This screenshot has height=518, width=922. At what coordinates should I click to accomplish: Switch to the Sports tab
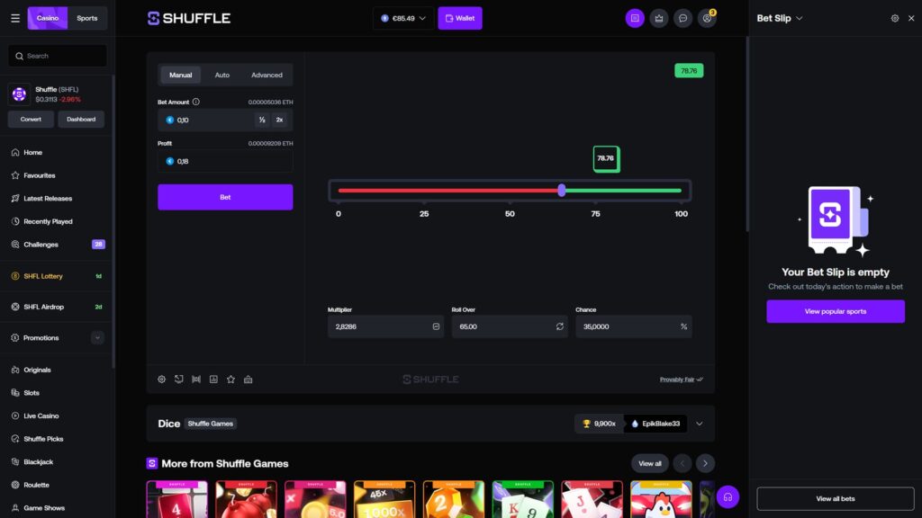[x=87, y=18]
